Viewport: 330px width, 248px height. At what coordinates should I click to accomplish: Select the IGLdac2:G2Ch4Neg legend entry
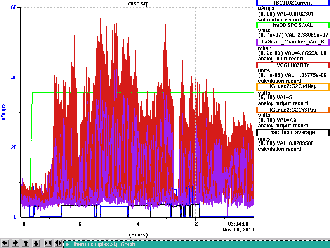[293, 87]
